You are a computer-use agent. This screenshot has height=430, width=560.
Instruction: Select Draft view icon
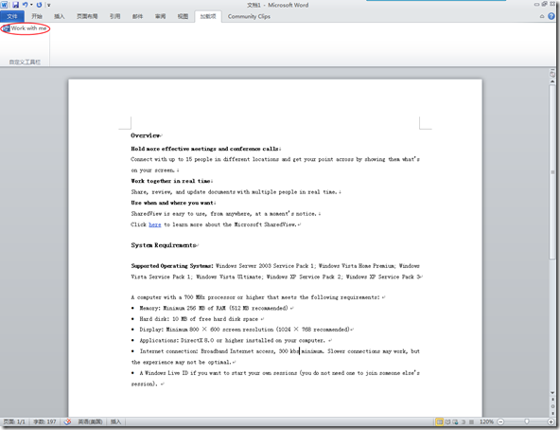(471, 421)
